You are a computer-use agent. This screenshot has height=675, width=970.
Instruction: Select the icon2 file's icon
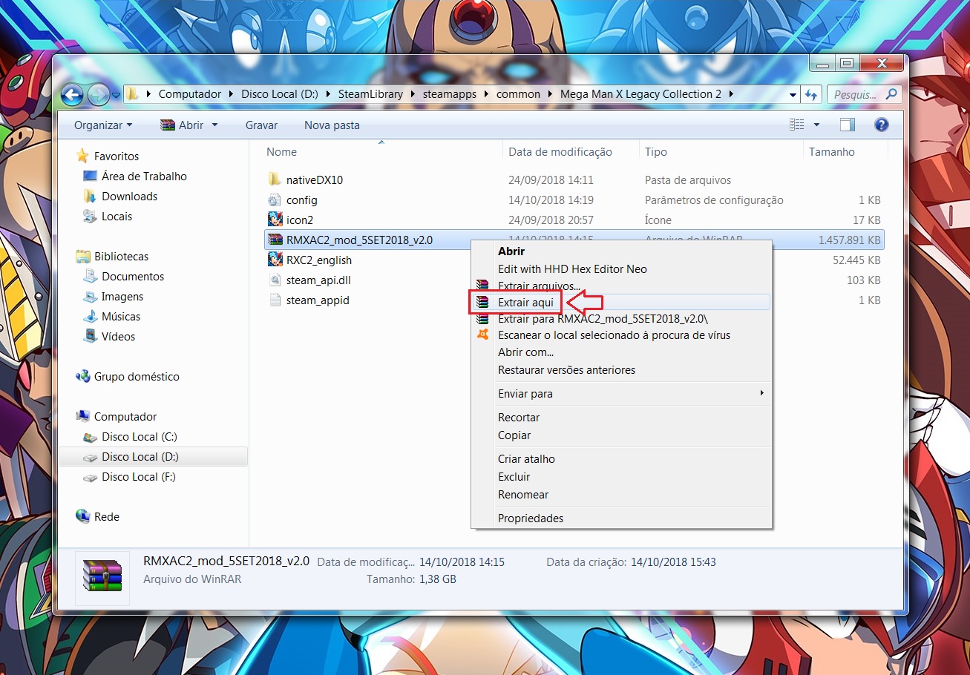(275, 220)
